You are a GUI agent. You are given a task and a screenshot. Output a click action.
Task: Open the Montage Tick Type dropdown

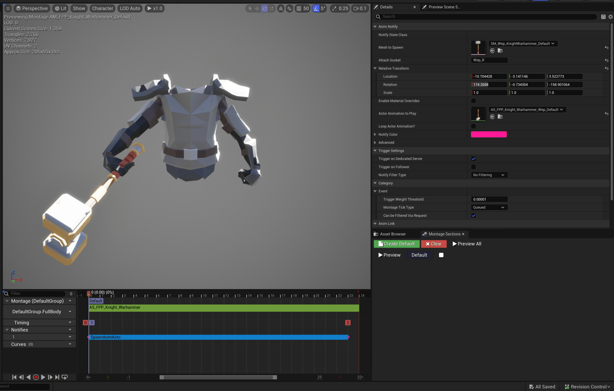[x=488, y=208]
